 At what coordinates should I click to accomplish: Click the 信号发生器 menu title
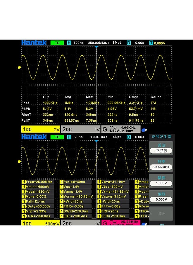pos(161,137)
